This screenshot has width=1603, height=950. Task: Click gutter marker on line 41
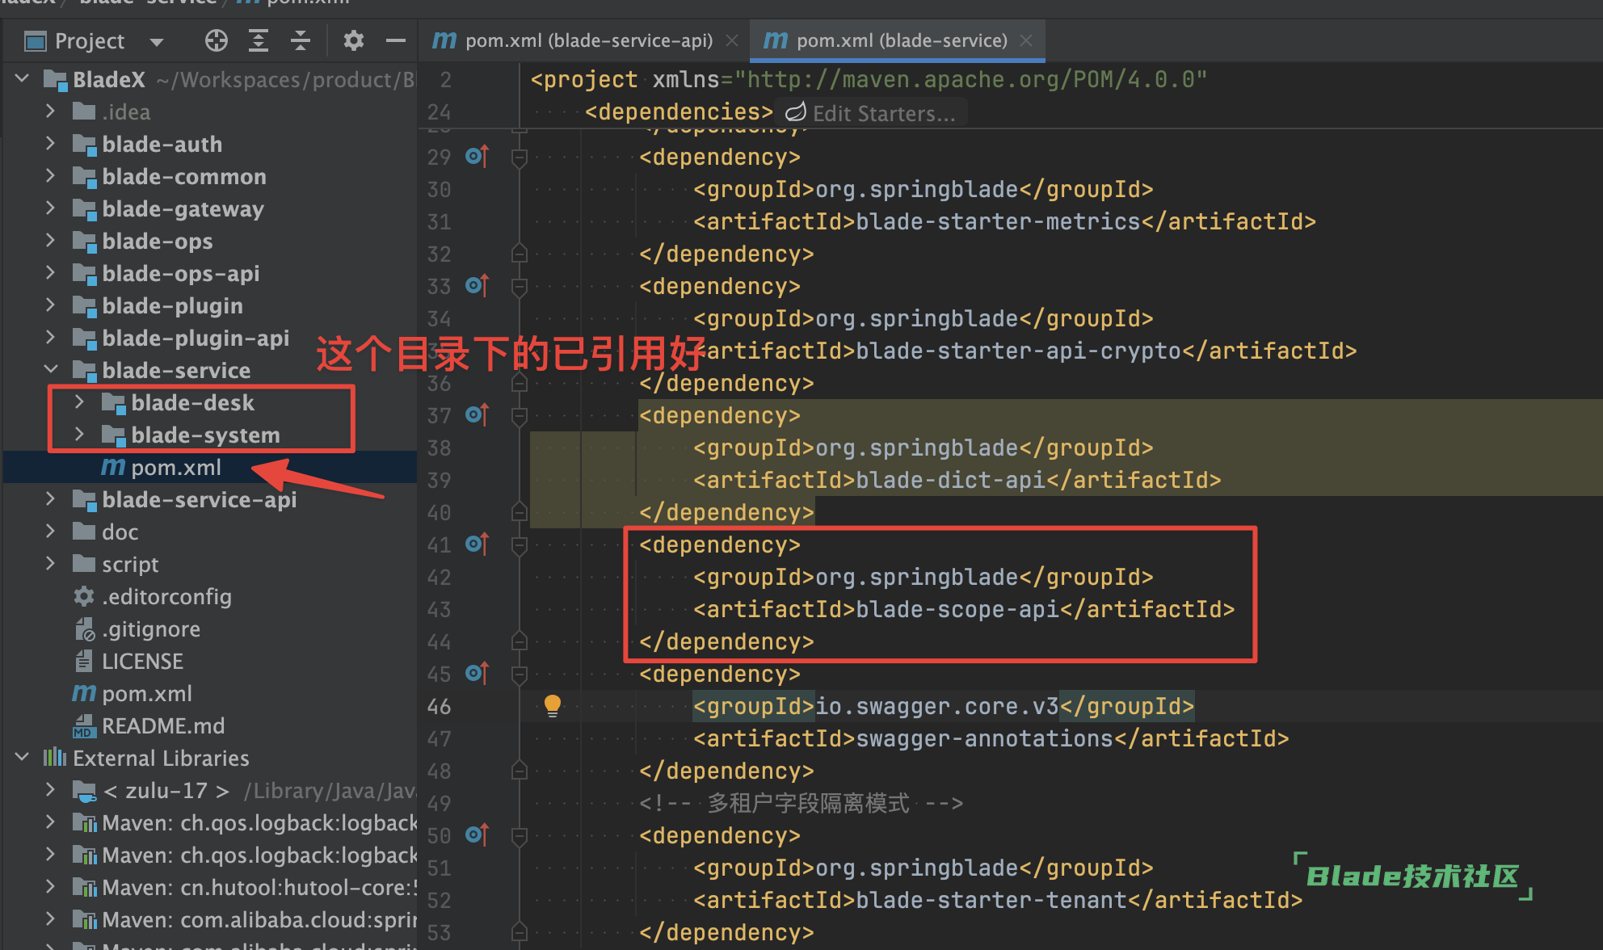point(478,544)
